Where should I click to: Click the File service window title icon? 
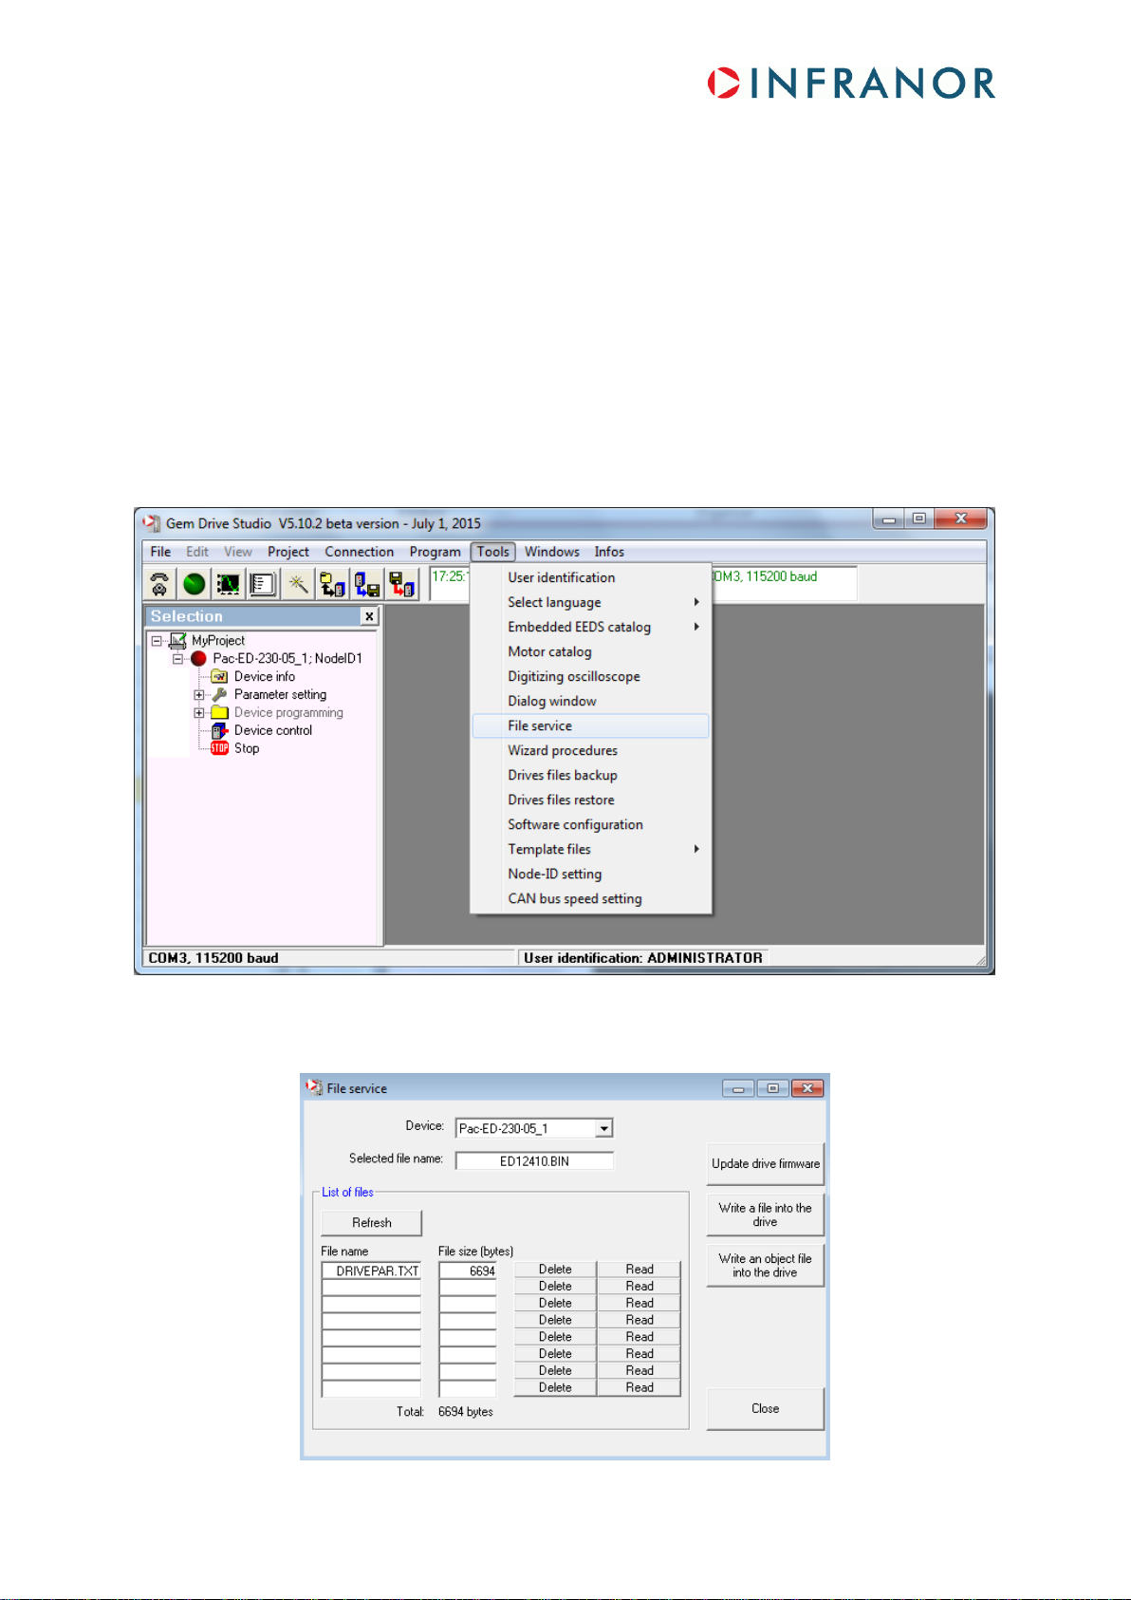click(314, 1087)
